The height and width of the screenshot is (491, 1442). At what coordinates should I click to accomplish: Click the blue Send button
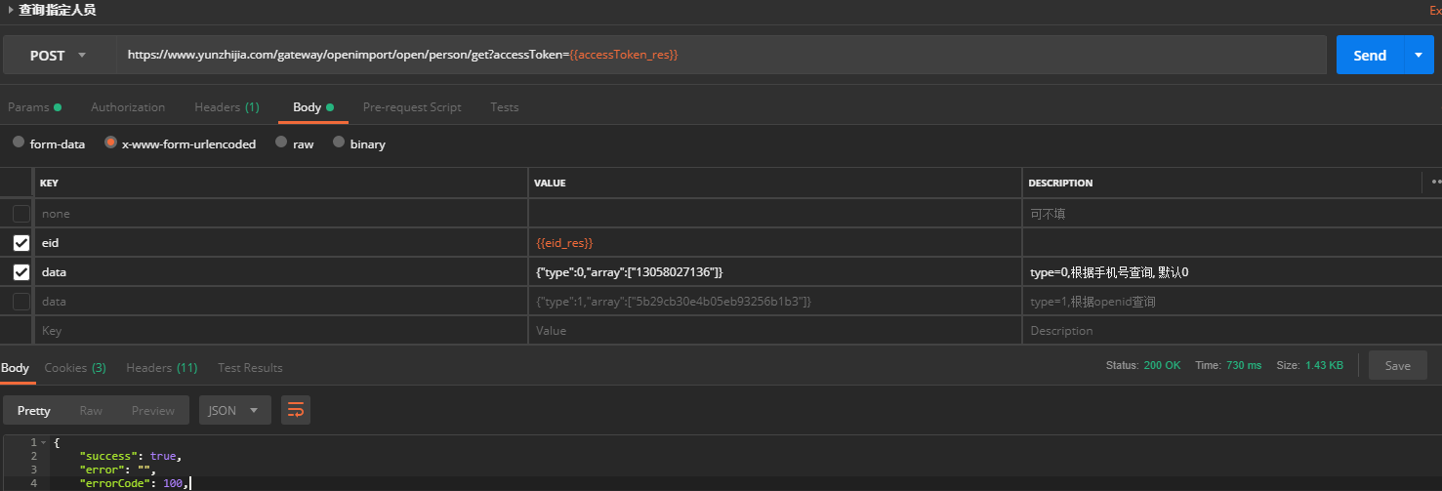point(1369,56)
